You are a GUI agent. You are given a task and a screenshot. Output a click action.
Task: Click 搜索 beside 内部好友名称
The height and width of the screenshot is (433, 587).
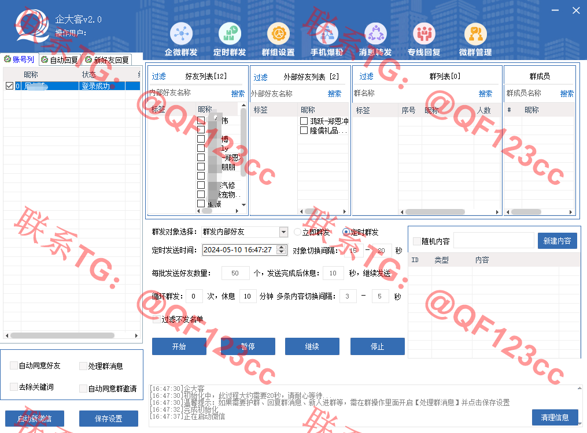[238, 94]
